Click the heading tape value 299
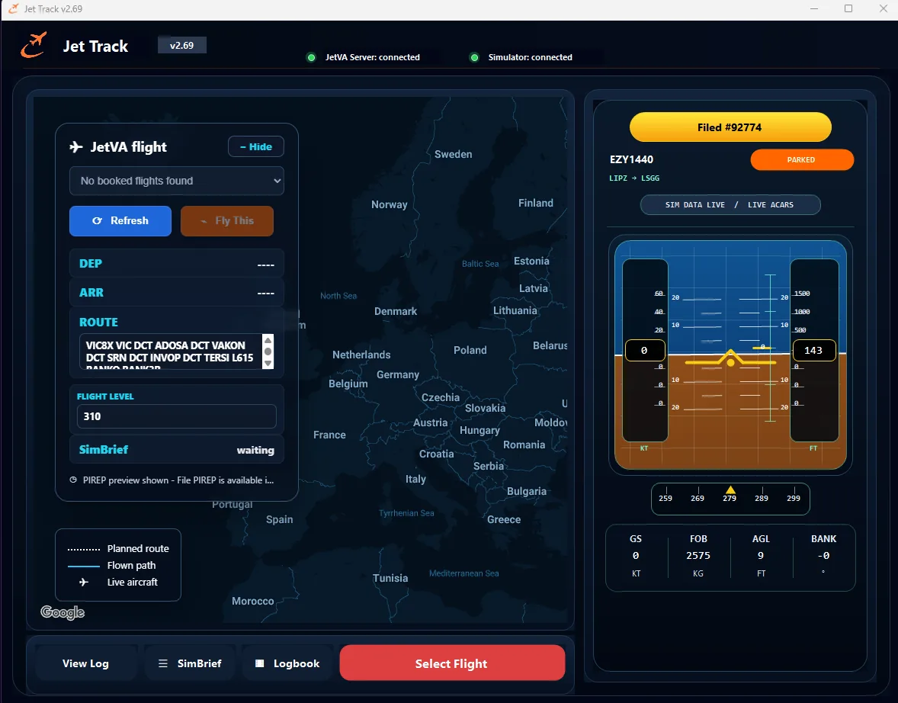 (x=794, y=499)
